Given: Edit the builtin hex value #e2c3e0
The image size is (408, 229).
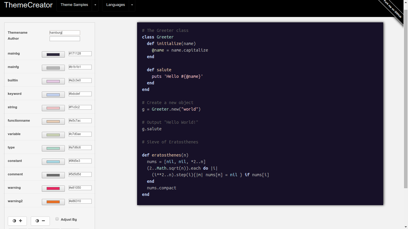Looking at the screenshot, I should [x=80, y=80].
